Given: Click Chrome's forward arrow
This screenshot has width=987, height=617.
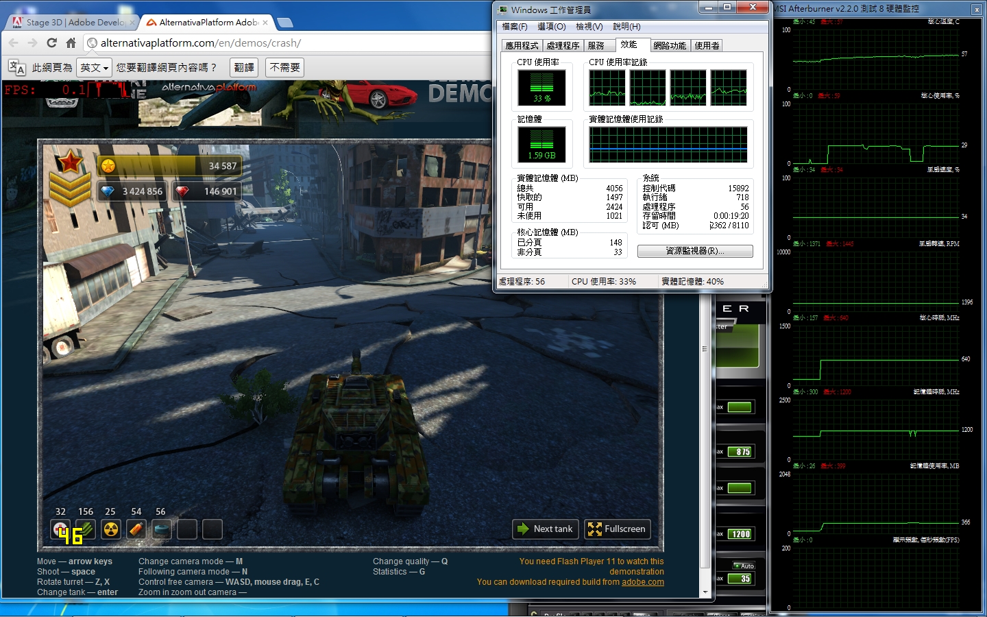Looking at the screenshot, I should coord(33,43).
